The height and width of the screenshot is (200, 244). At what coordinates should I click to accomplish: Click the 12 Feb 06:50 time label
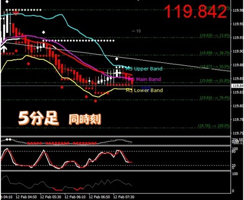click(100, 197)
